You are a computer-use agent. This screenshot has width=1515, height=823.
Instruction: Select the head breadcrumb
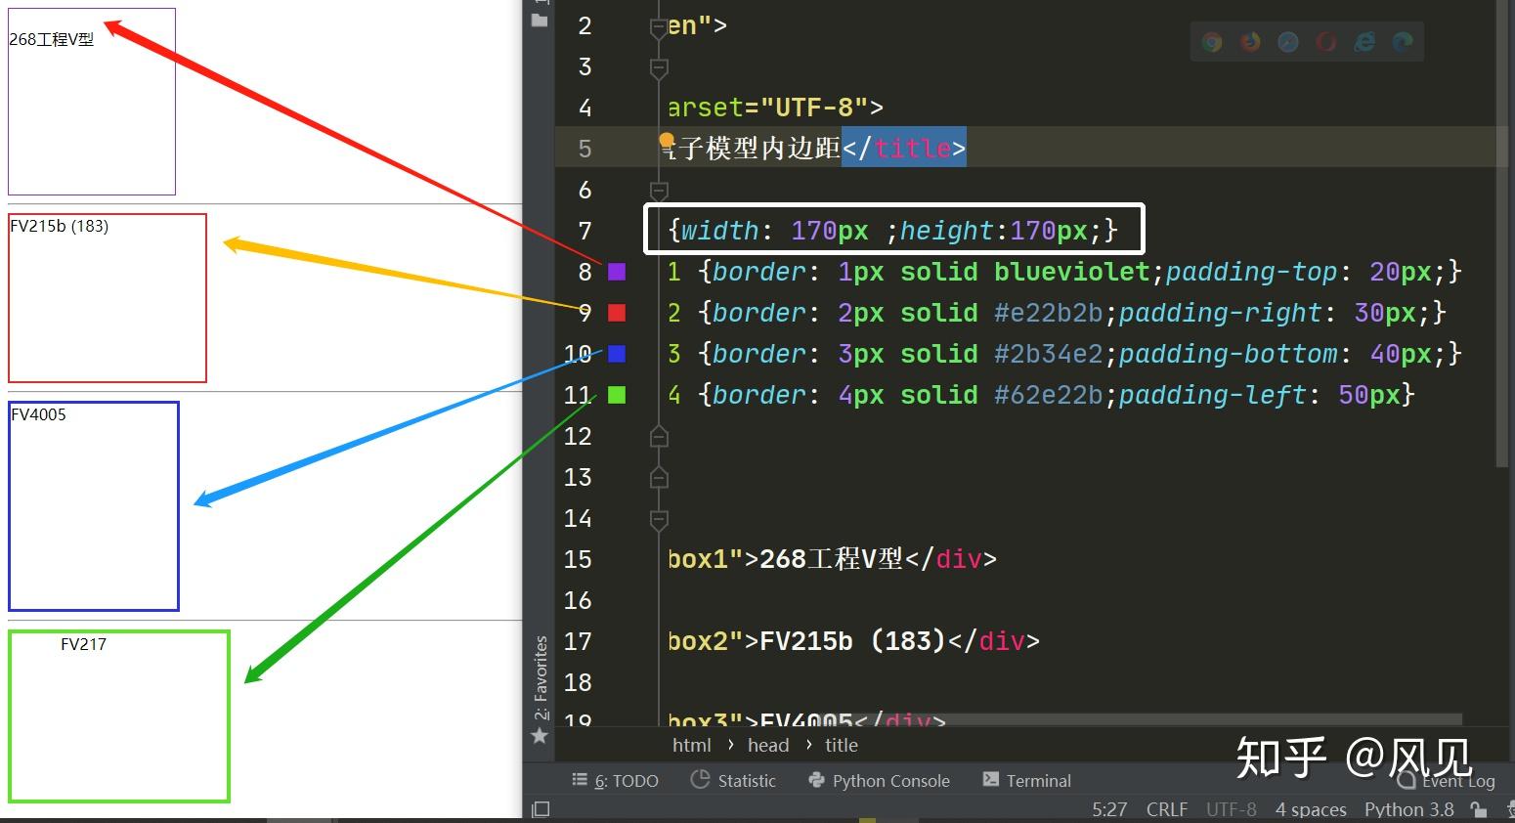point(768,745)
